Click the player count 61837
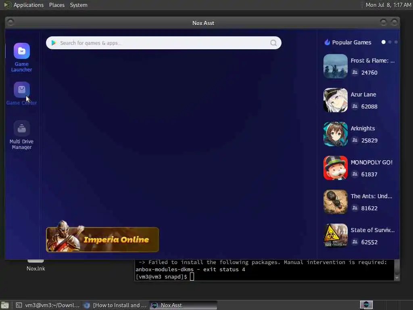This screenshot has width=413, height=310. pos(369,174)
